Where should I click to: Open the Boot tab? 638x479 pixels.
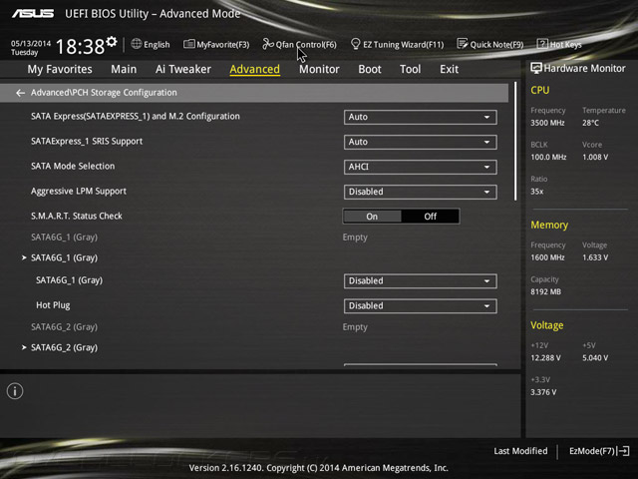[370, 69]
